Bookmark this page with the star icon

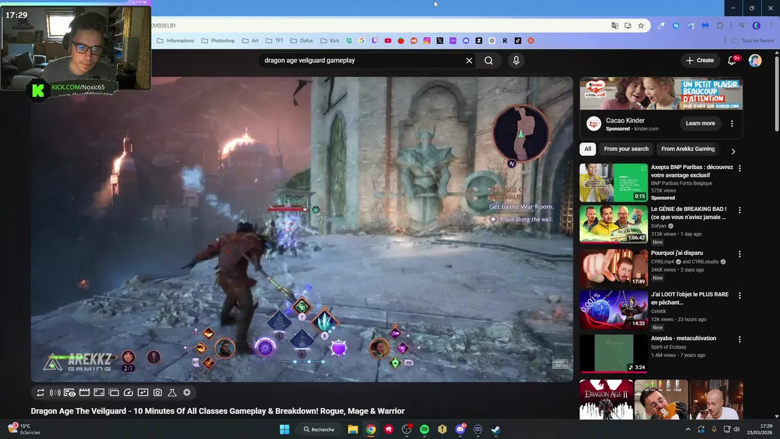tap(641, 26)
